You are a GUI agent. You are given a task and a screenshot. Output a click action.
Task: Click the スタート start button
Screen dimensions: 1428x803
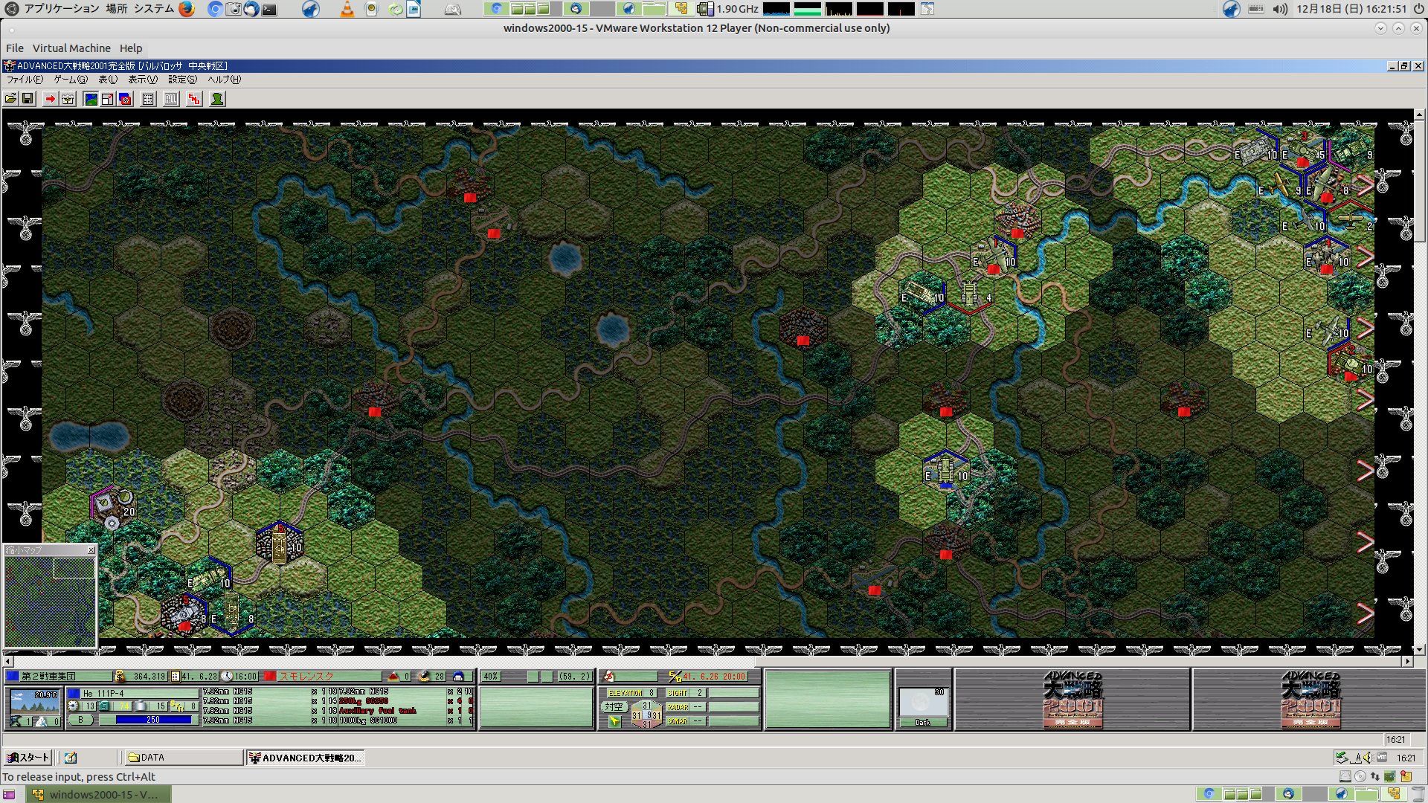point(28,758)
